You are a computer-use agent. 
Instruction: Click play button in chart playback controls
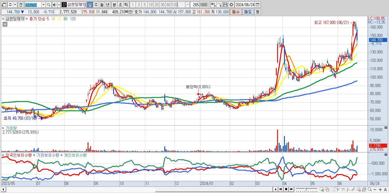[276, 189]
